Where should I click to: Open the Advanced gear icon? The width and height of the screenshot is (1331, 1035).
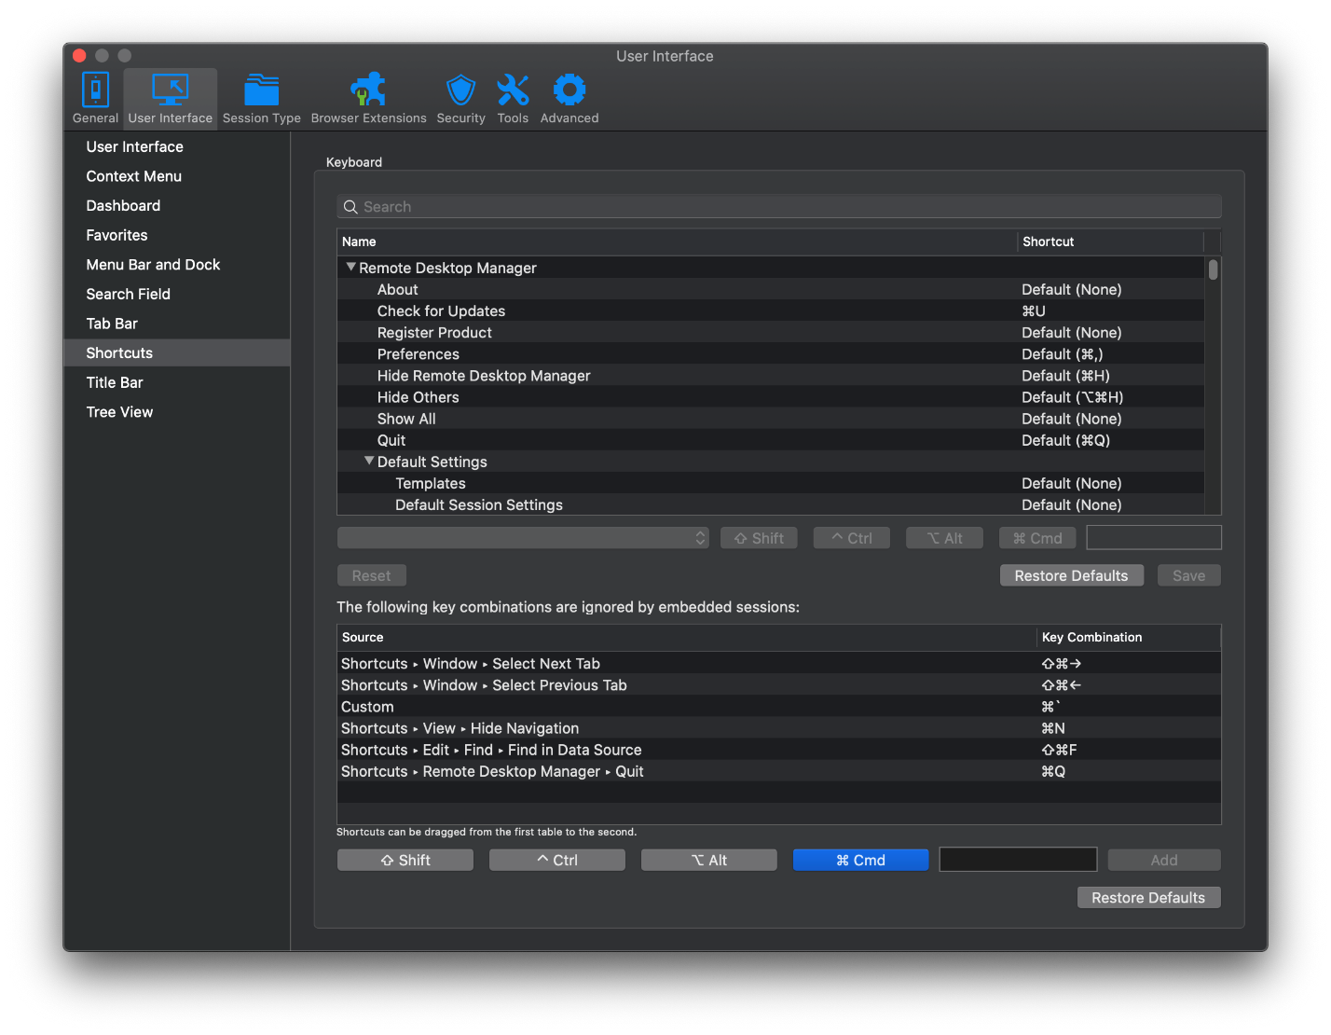(x=569, y=91)
